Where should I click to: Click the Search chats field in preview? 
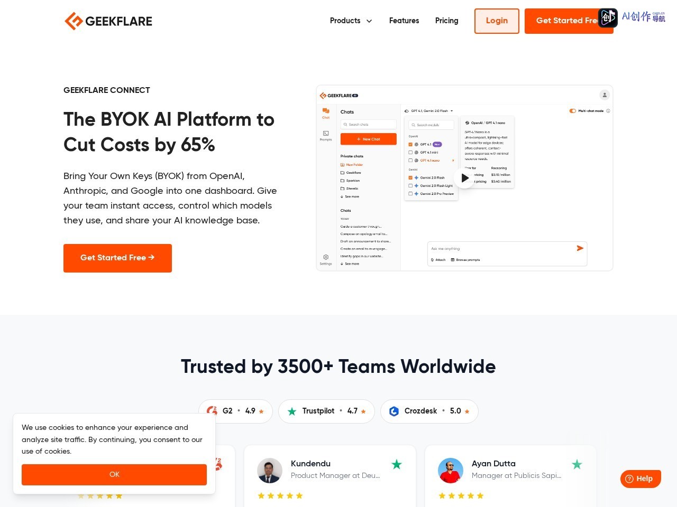(x=369, y=125)
